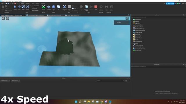Viewport: 186px width, 104px height.
Task: Activate the Move tool
Action: [x=19, y=7]
